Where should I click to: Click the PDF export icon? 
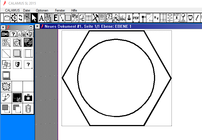[136, 18]
